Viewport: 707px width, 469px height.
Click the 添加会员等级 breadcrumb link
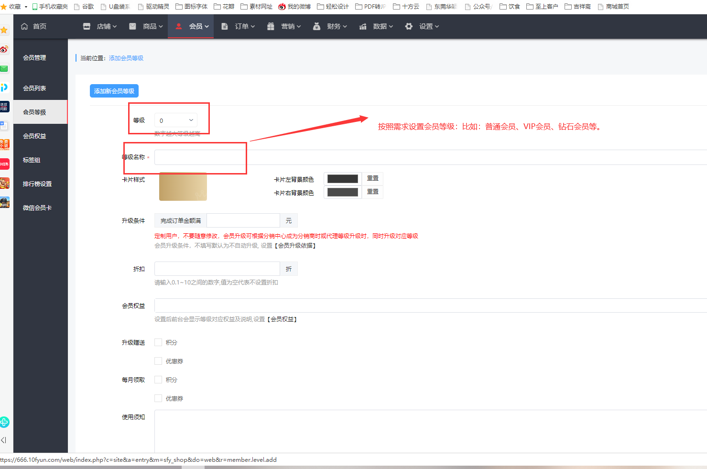126,58
